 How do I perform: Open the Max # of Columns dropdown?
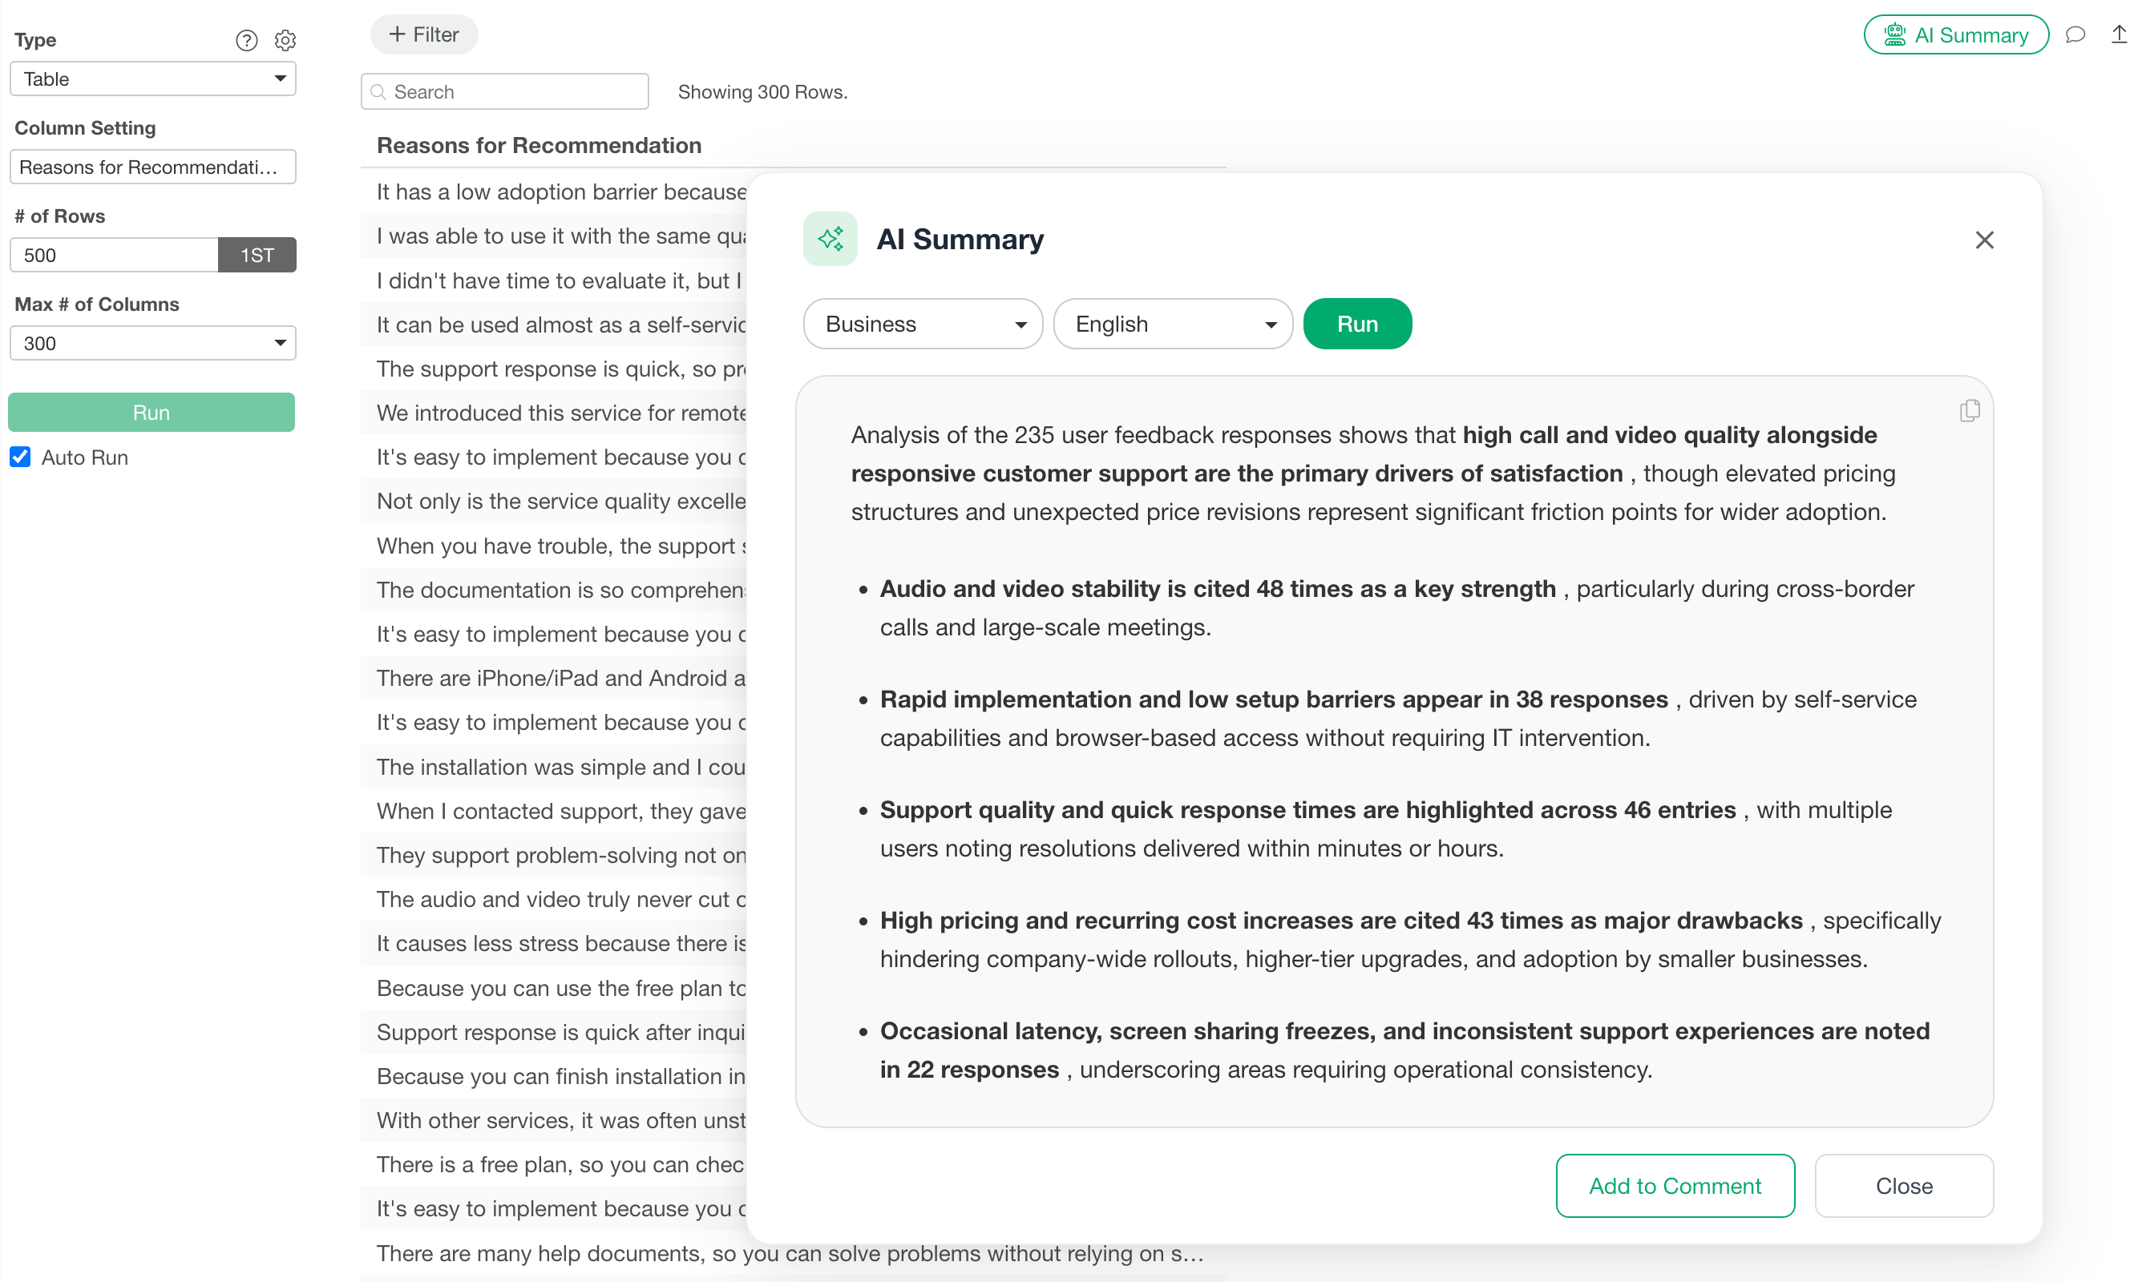point(153,343)
